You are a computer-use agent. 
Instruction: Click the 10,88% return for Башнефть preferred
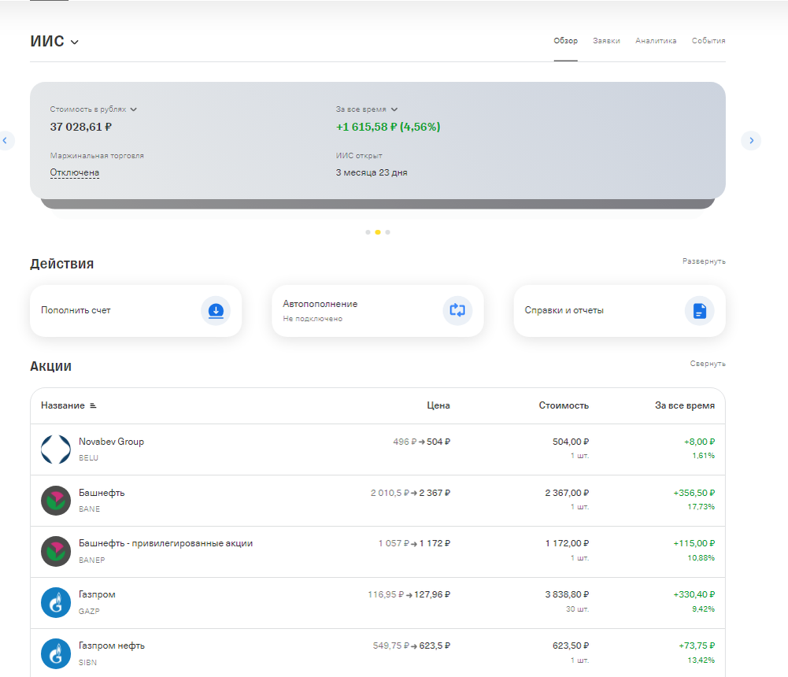pos(701,558)
